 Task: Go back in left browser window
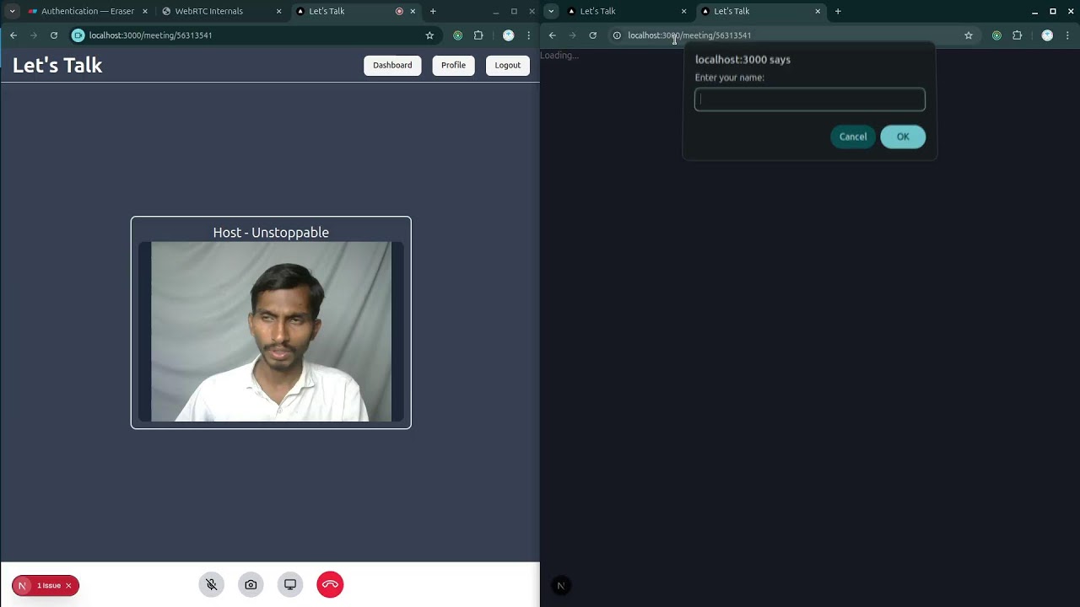(13, 35)
